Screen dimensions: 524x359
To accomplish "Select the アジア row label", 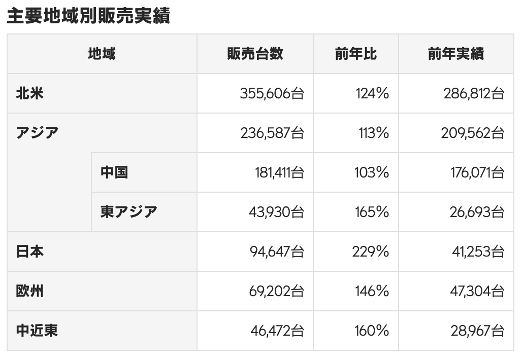I will click(37, 133).
